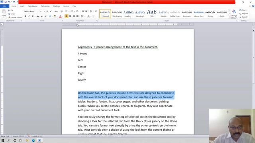Click the Redo icon in Quick Access Toolbar
Image resolution: width=255 pixels, height=143 pixels.
(14, 2)
